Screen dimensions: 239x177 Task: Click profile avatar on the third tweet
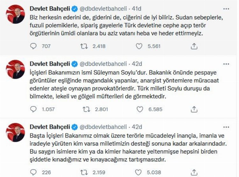[15, 133]
